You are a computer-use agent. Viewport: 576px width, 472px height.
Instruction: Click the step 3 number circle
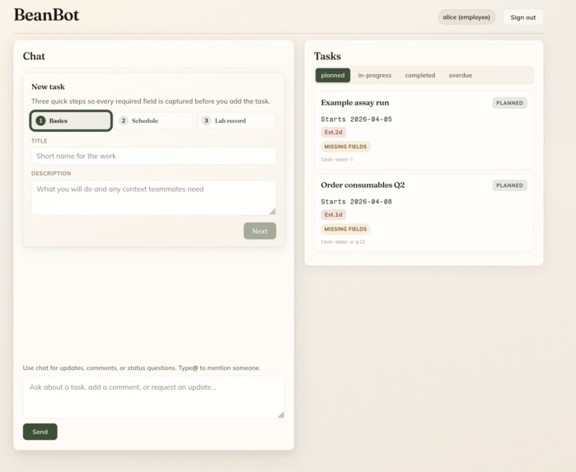coord(207,120)
